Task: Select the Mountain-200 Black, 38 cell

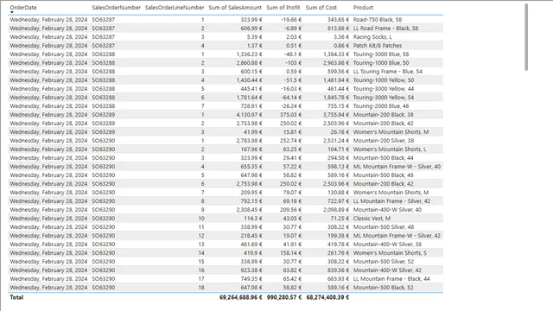Action: pyautogui.click(x=383, y=115)
